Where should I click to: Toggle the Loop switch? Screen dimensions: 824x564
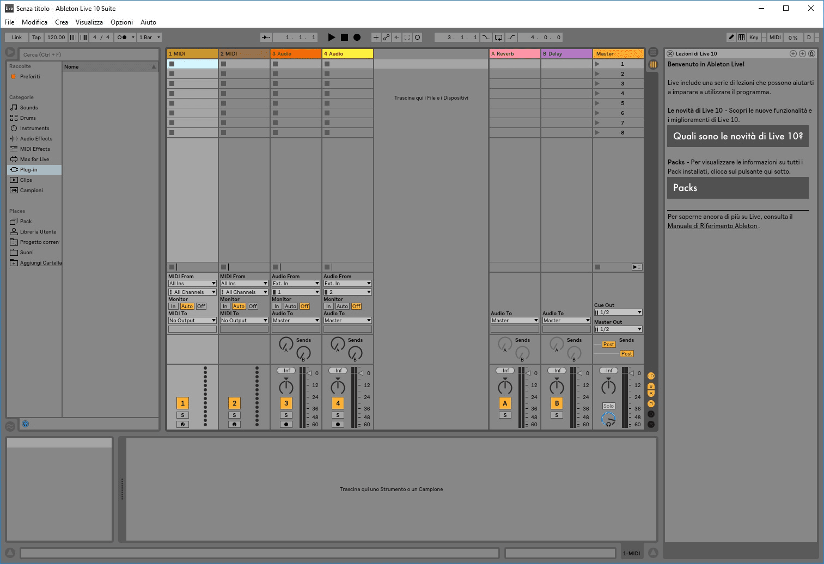498,38
